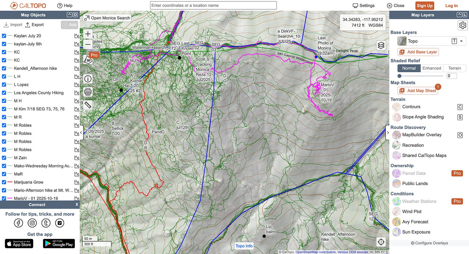Click the shaded relief value box
469x254 pixels.
coord(452,76)
